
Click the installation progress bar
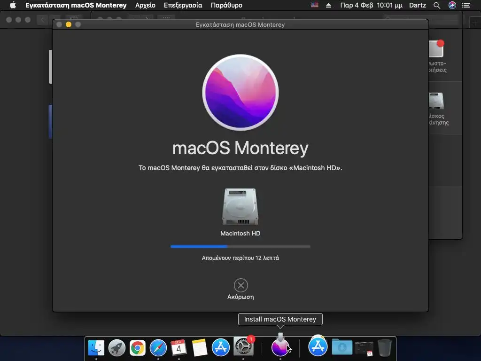(x=240, y=246)
